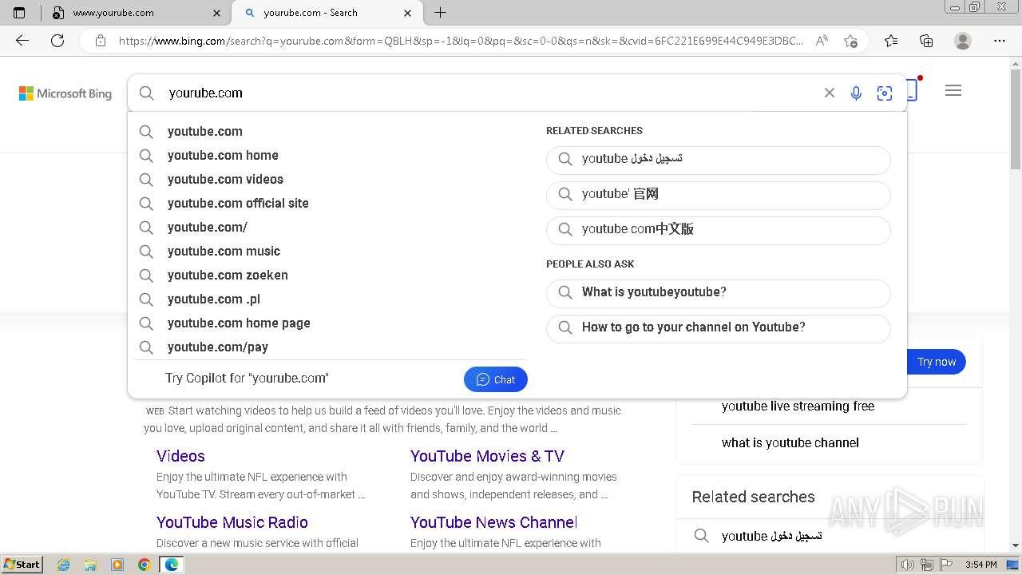Launch Chrome from the taskbar
Image resolution: width=1022 pixels, height=575 pixels.
click(x=145, y=565)
